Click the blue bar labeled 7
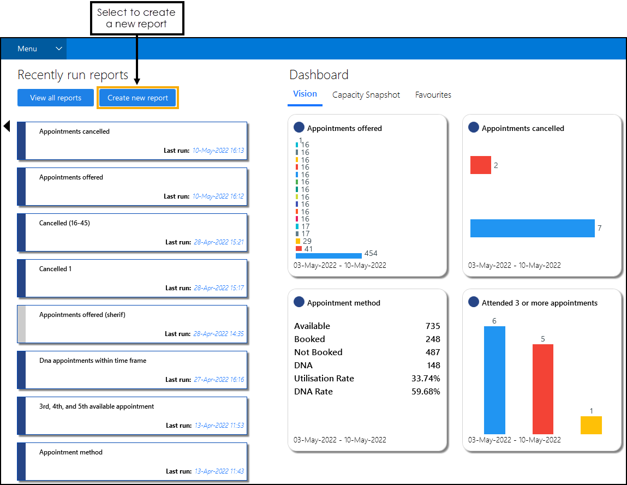The image size is (627, 485). tap(532, 228)
